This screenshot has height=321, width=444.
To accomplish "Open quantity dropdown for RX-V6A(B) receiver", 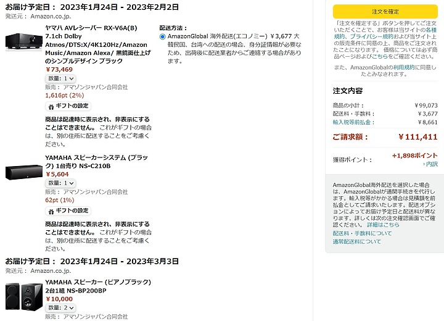I will 60,78.
